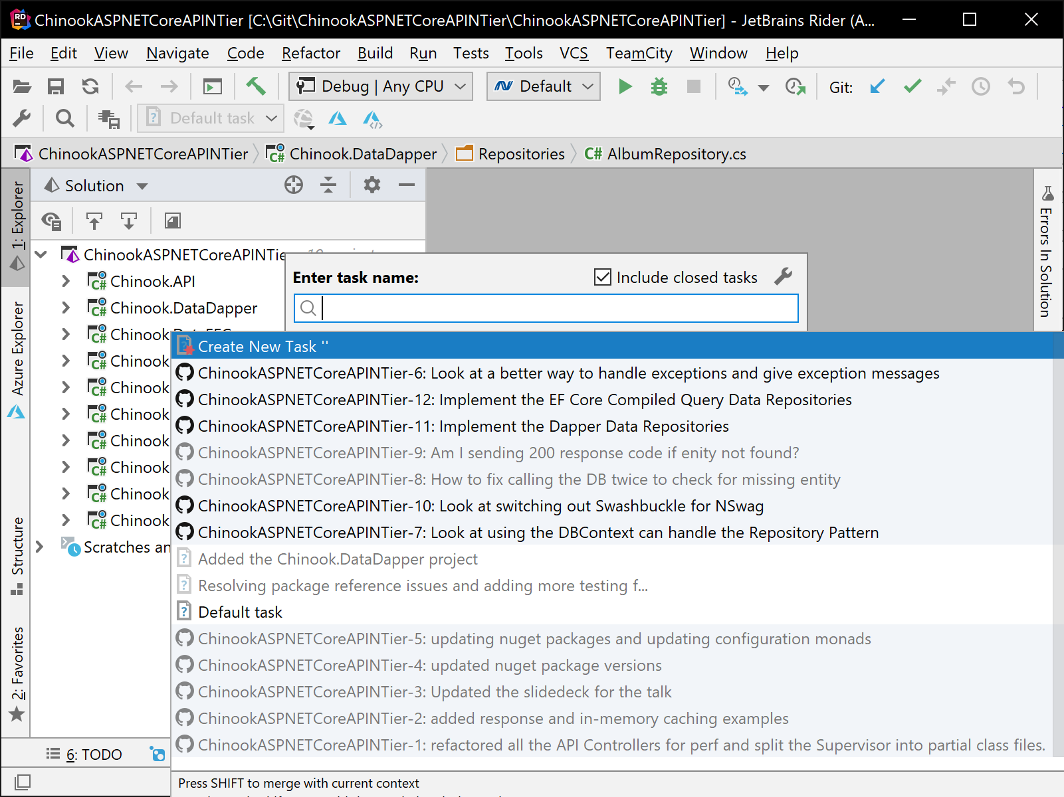This screenshot has width=1064, height=797.
Task: Open the Tools menu
Action: point(524,53)
